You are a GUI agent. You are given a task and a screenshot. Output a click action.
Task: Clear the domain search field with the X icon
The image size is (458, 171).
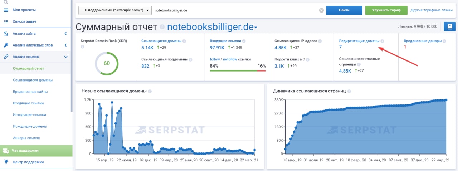(321, 10)
